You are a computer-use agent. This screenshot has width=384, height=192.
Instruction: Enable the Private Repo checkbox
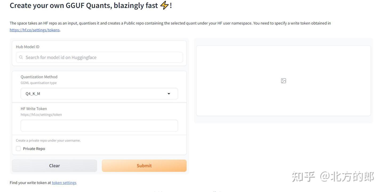pos(18,149)
